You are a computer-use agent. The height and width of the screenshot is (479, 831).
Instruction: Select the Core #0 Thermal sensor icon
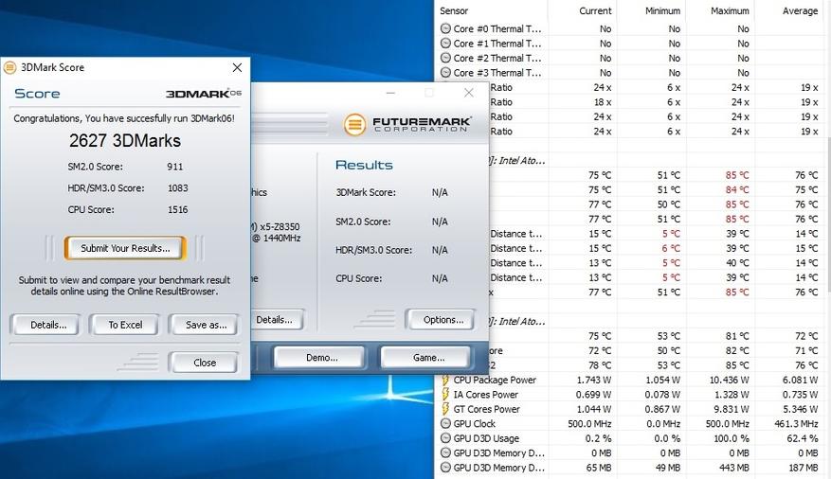pyautogui.click(x=445, y=29)
